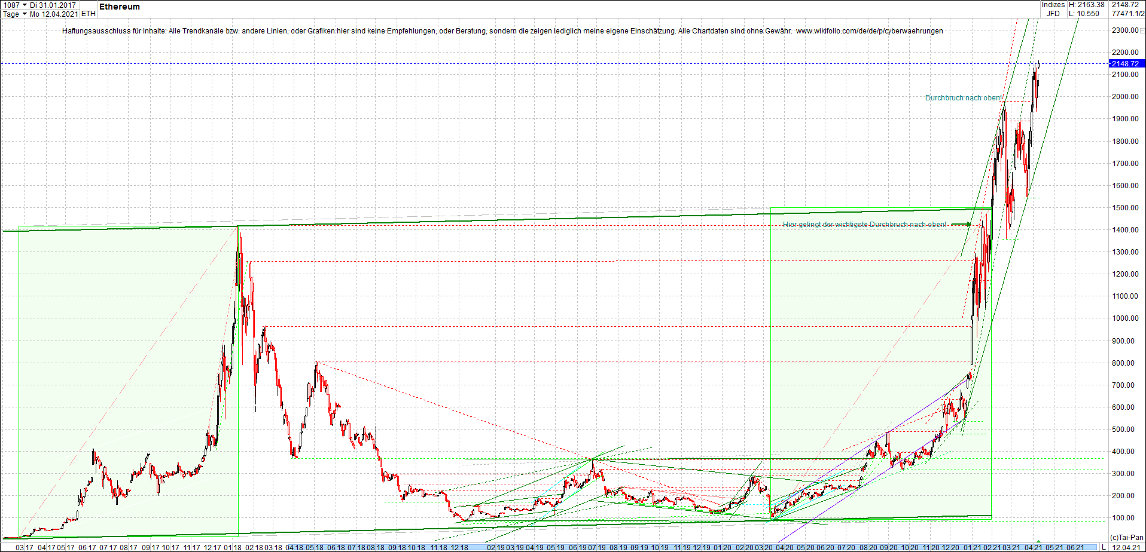Click the 77471.1/2 value in header
This screenshot has width=1146, height=552.
1128,14
